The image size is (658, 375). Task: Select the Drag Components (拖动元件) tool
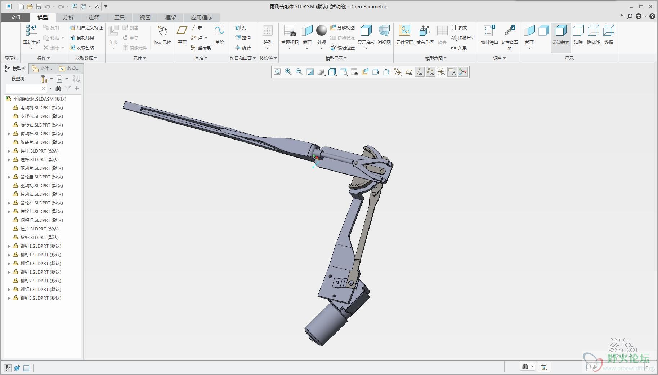pos(162,31)
